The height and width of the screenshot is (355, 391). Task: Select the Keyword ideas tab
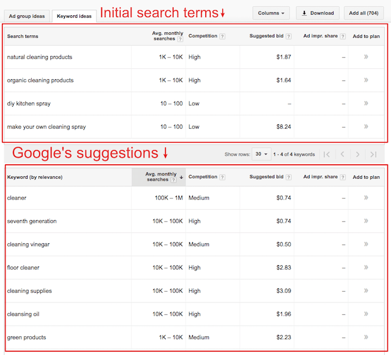click(x=74, y=16)
